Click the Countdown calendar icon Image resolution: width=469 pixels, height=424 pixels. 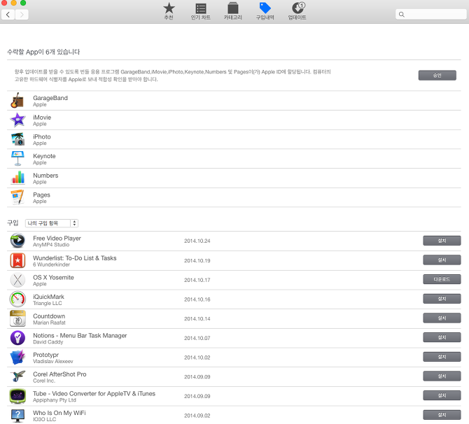(x=17, y=319)
